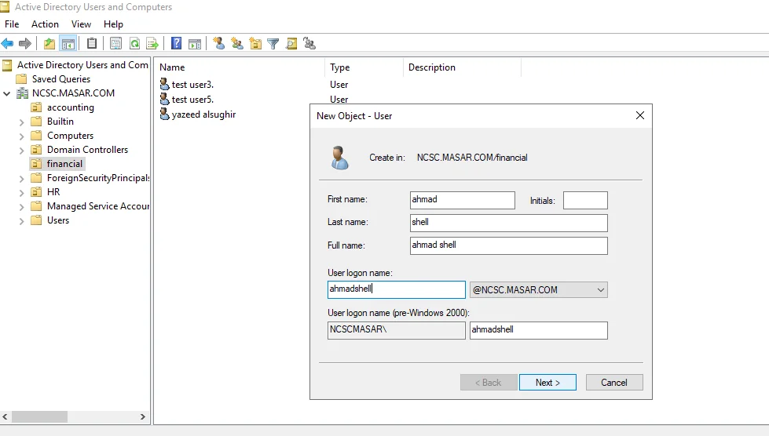Viewport: 769px width, 436px height.
Task: Open the Help menu
Action: pos(113,24)
